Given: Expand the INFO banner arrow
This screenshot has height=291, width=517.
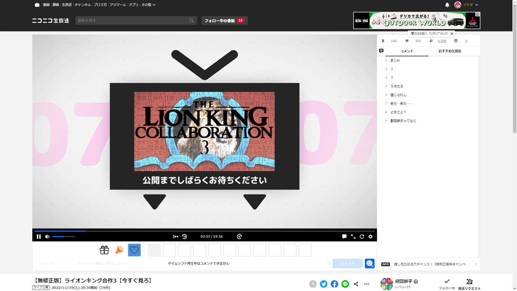Looking at the screenshot, I should [x=476, y=264].
